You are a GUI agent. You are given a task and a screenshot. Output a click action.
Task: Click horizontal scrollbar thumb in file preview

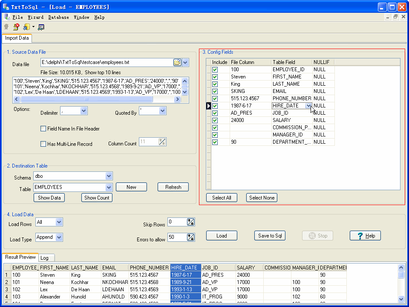(86, 99)
